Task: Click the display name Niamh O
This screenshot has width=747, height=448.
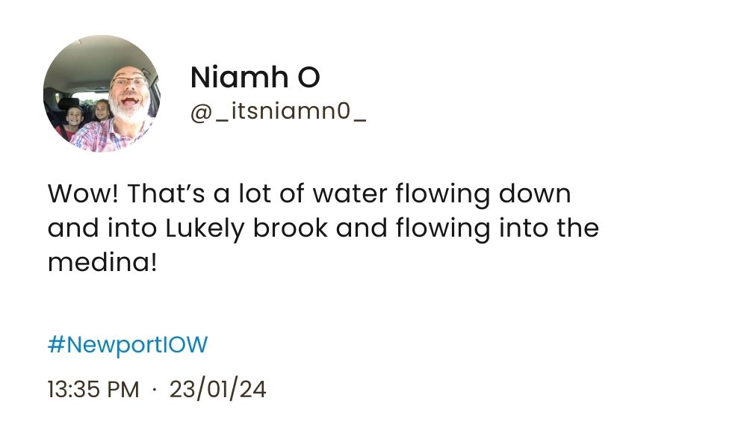Action: click(x=255, y=77)
